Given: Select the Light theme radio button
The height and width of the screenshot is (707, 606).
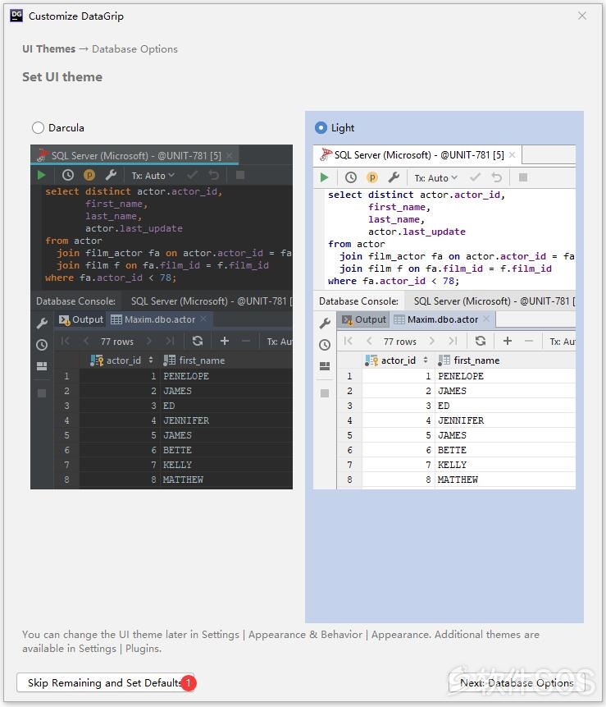Looking at the screenshot, I should pyautogui.click(x=321, y=127).
